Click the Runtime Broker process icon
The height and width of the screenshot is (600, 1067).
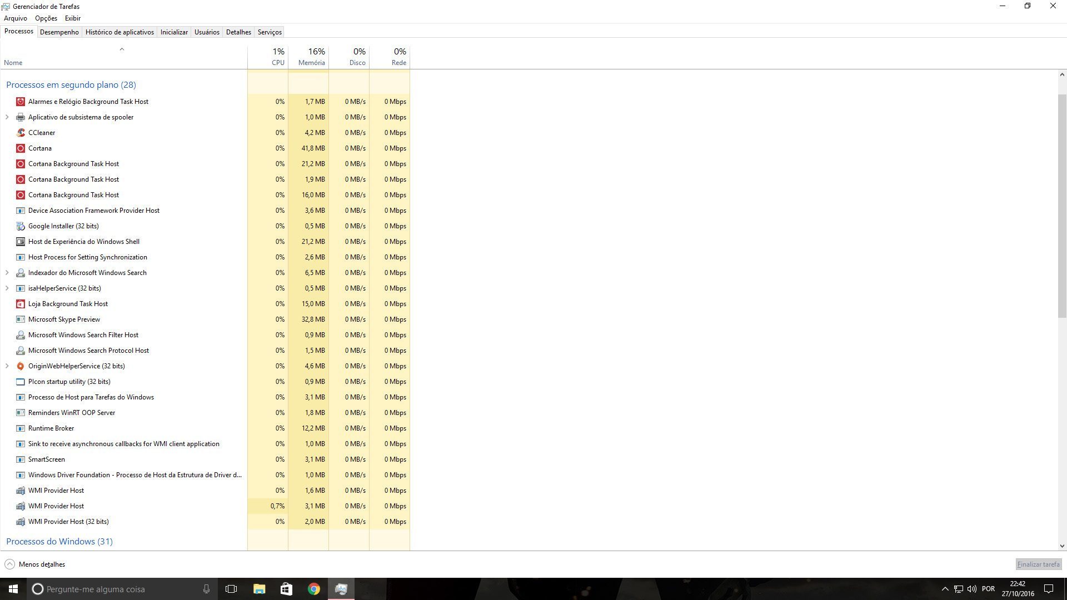point(21,428)
